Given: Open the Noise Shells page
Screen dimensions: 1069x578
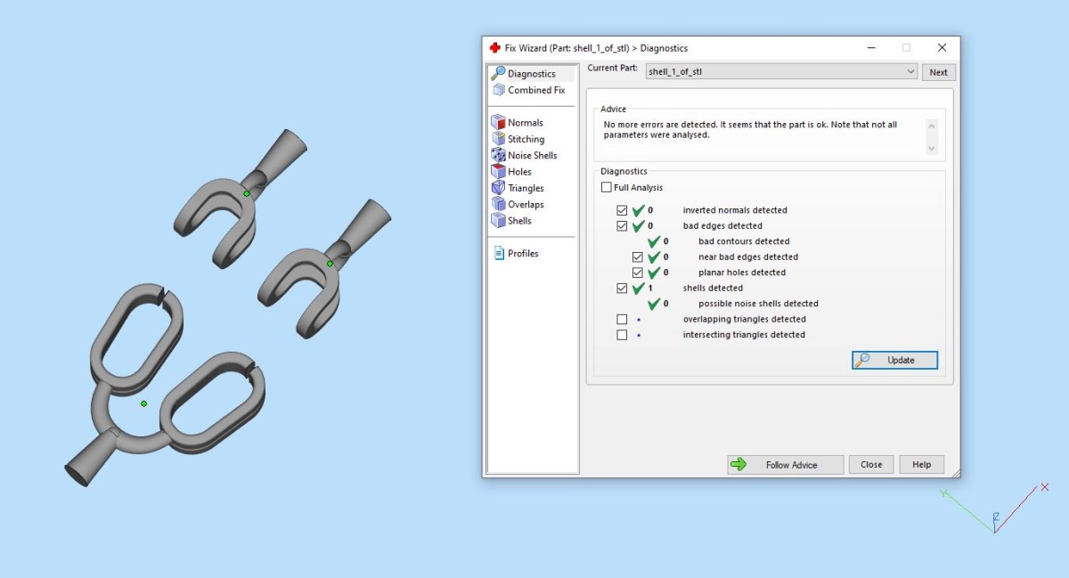Looking at the screenshot, I should pos(525,155).
